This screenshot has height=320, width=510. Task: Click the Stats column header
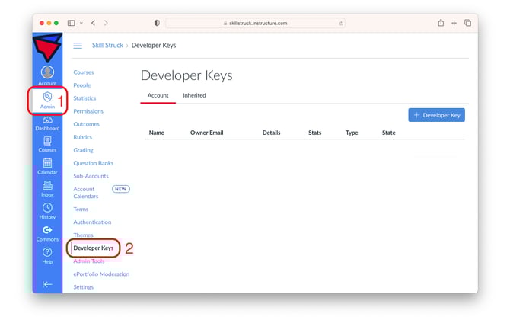coord(315,133)
